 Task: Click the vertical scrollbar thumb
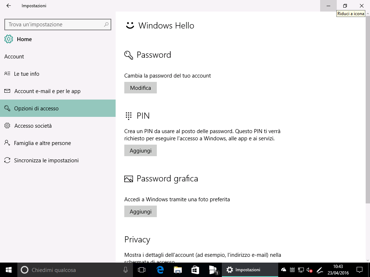367,110
